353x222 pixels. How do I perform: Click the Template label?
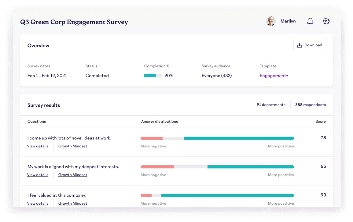[268, 66]
